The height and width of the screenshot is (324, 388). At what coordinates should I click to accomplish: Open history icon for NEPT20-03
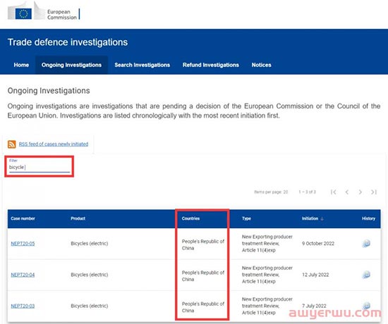[366, 306]
